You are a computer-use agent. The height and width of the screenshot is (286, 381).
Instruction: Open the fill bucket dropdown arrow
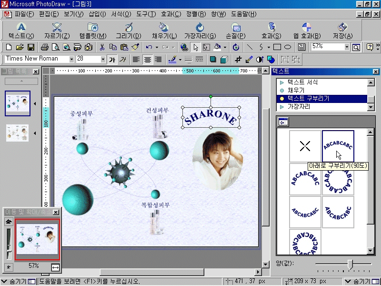point(225,47)
